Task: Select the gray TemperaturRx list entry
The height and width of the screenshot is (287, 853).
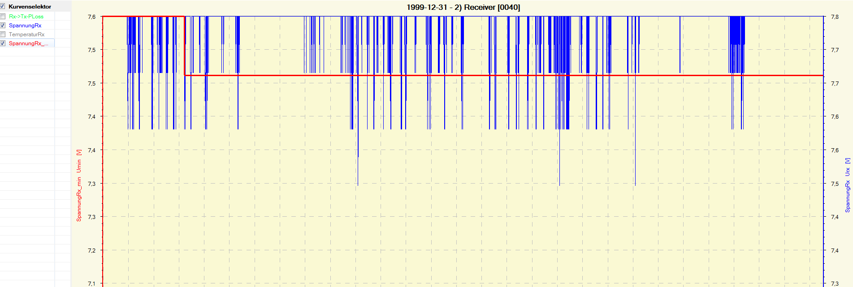Action: point(26,34)
